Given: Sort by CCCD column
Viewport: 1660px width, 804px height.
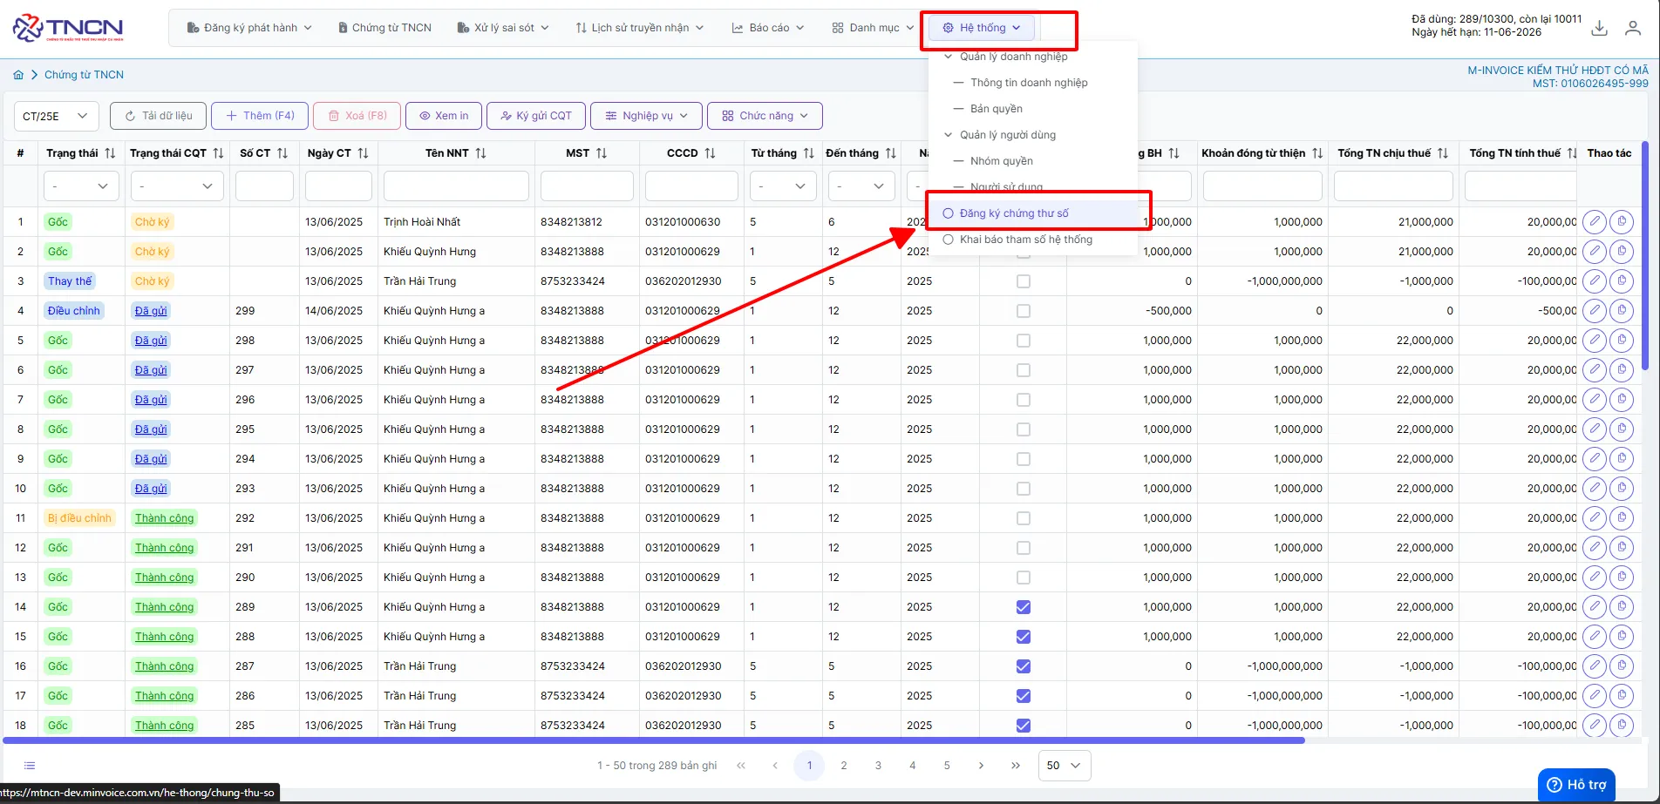Looking at the screenshot, I should tap(710, 153).
